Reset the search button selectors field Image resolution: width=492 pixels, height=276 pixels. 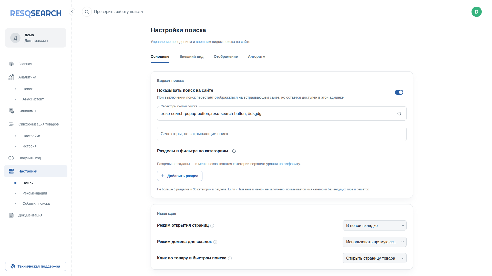pos(399,113)
